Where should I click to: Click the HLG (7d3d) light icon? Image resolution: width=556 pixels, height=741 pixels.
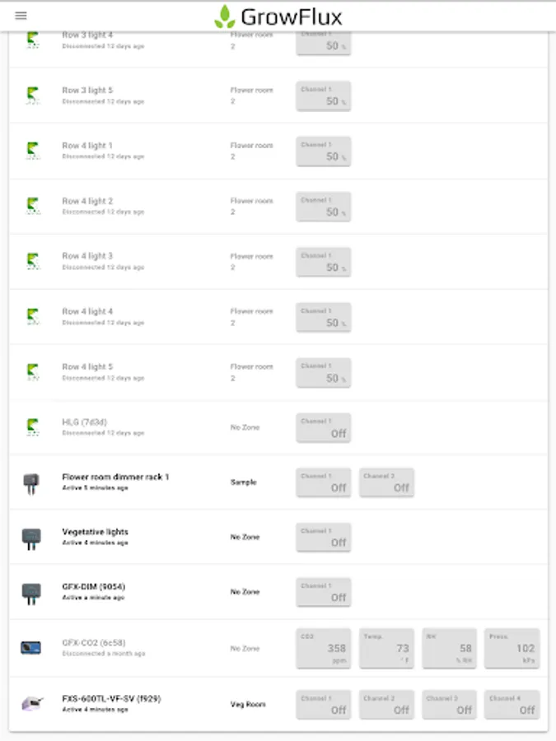31,426
